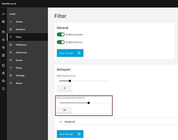The width and height of the screenshot is (178, 140).
Task: Go to Addresses
Action: click(x=27, y=52)
